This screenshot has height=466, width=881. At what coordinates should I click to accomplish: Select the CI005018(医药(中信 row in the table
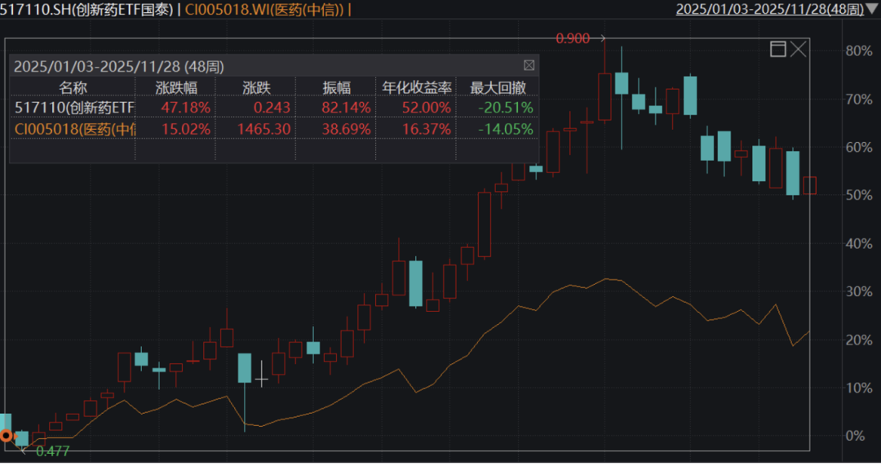click(x=74, y=128)
